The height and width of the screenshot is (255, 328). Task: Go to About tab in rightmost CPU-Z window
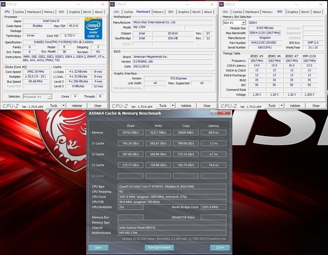tap(317, 12)
